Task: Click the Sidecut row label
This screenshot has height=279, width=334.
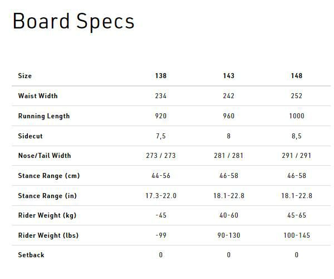Action: [x=31, y=136]
